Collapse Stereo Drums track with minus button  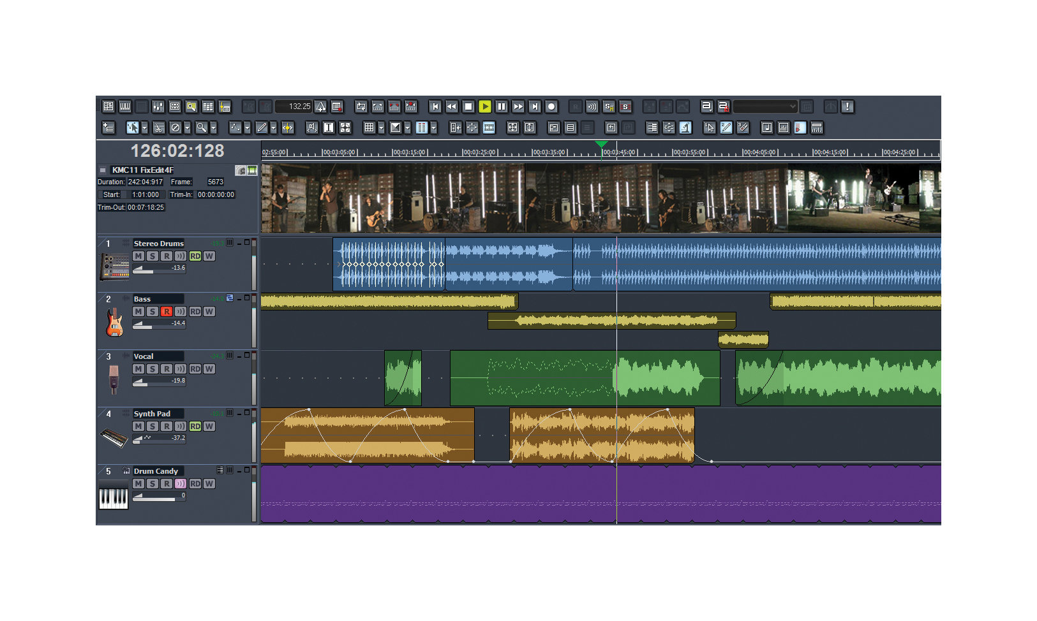(x=239, y=243)
